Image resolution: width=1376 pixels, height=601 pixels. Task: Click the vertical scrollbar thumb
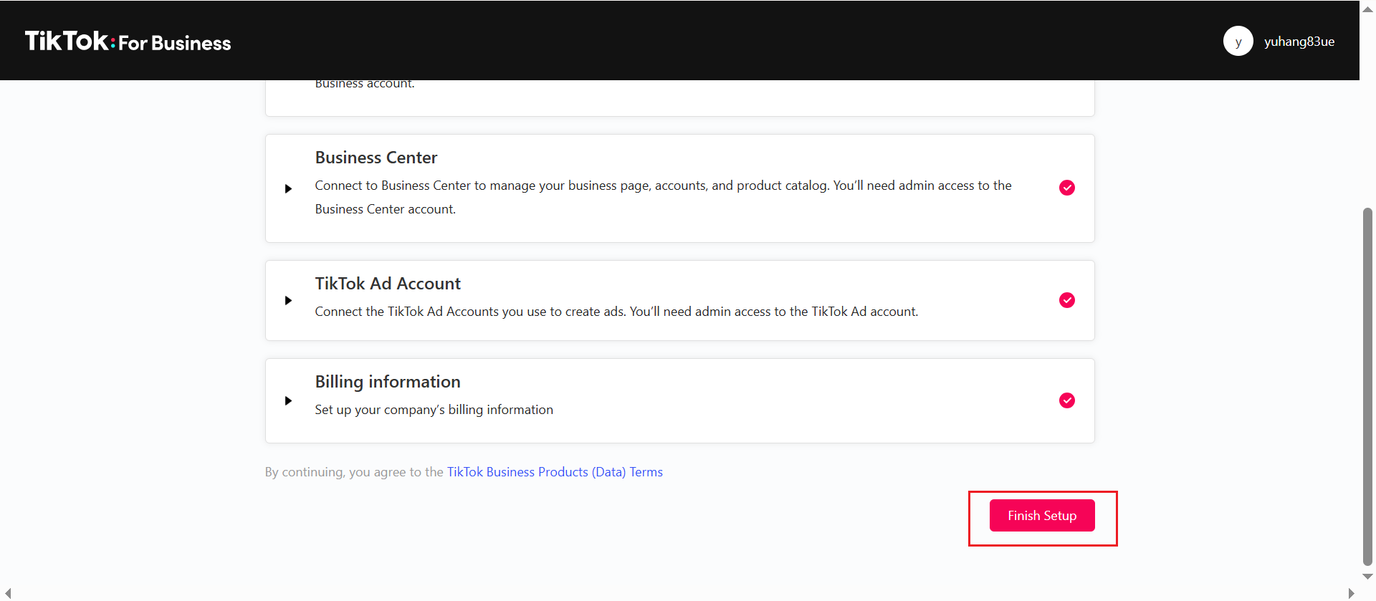coord(1367,387)
